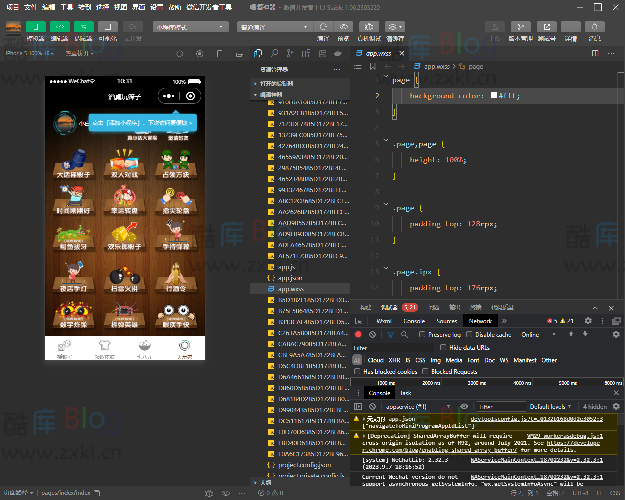Tick the Hide data URLs checkbox
625x500 pixels.
(x=443, y=347)
